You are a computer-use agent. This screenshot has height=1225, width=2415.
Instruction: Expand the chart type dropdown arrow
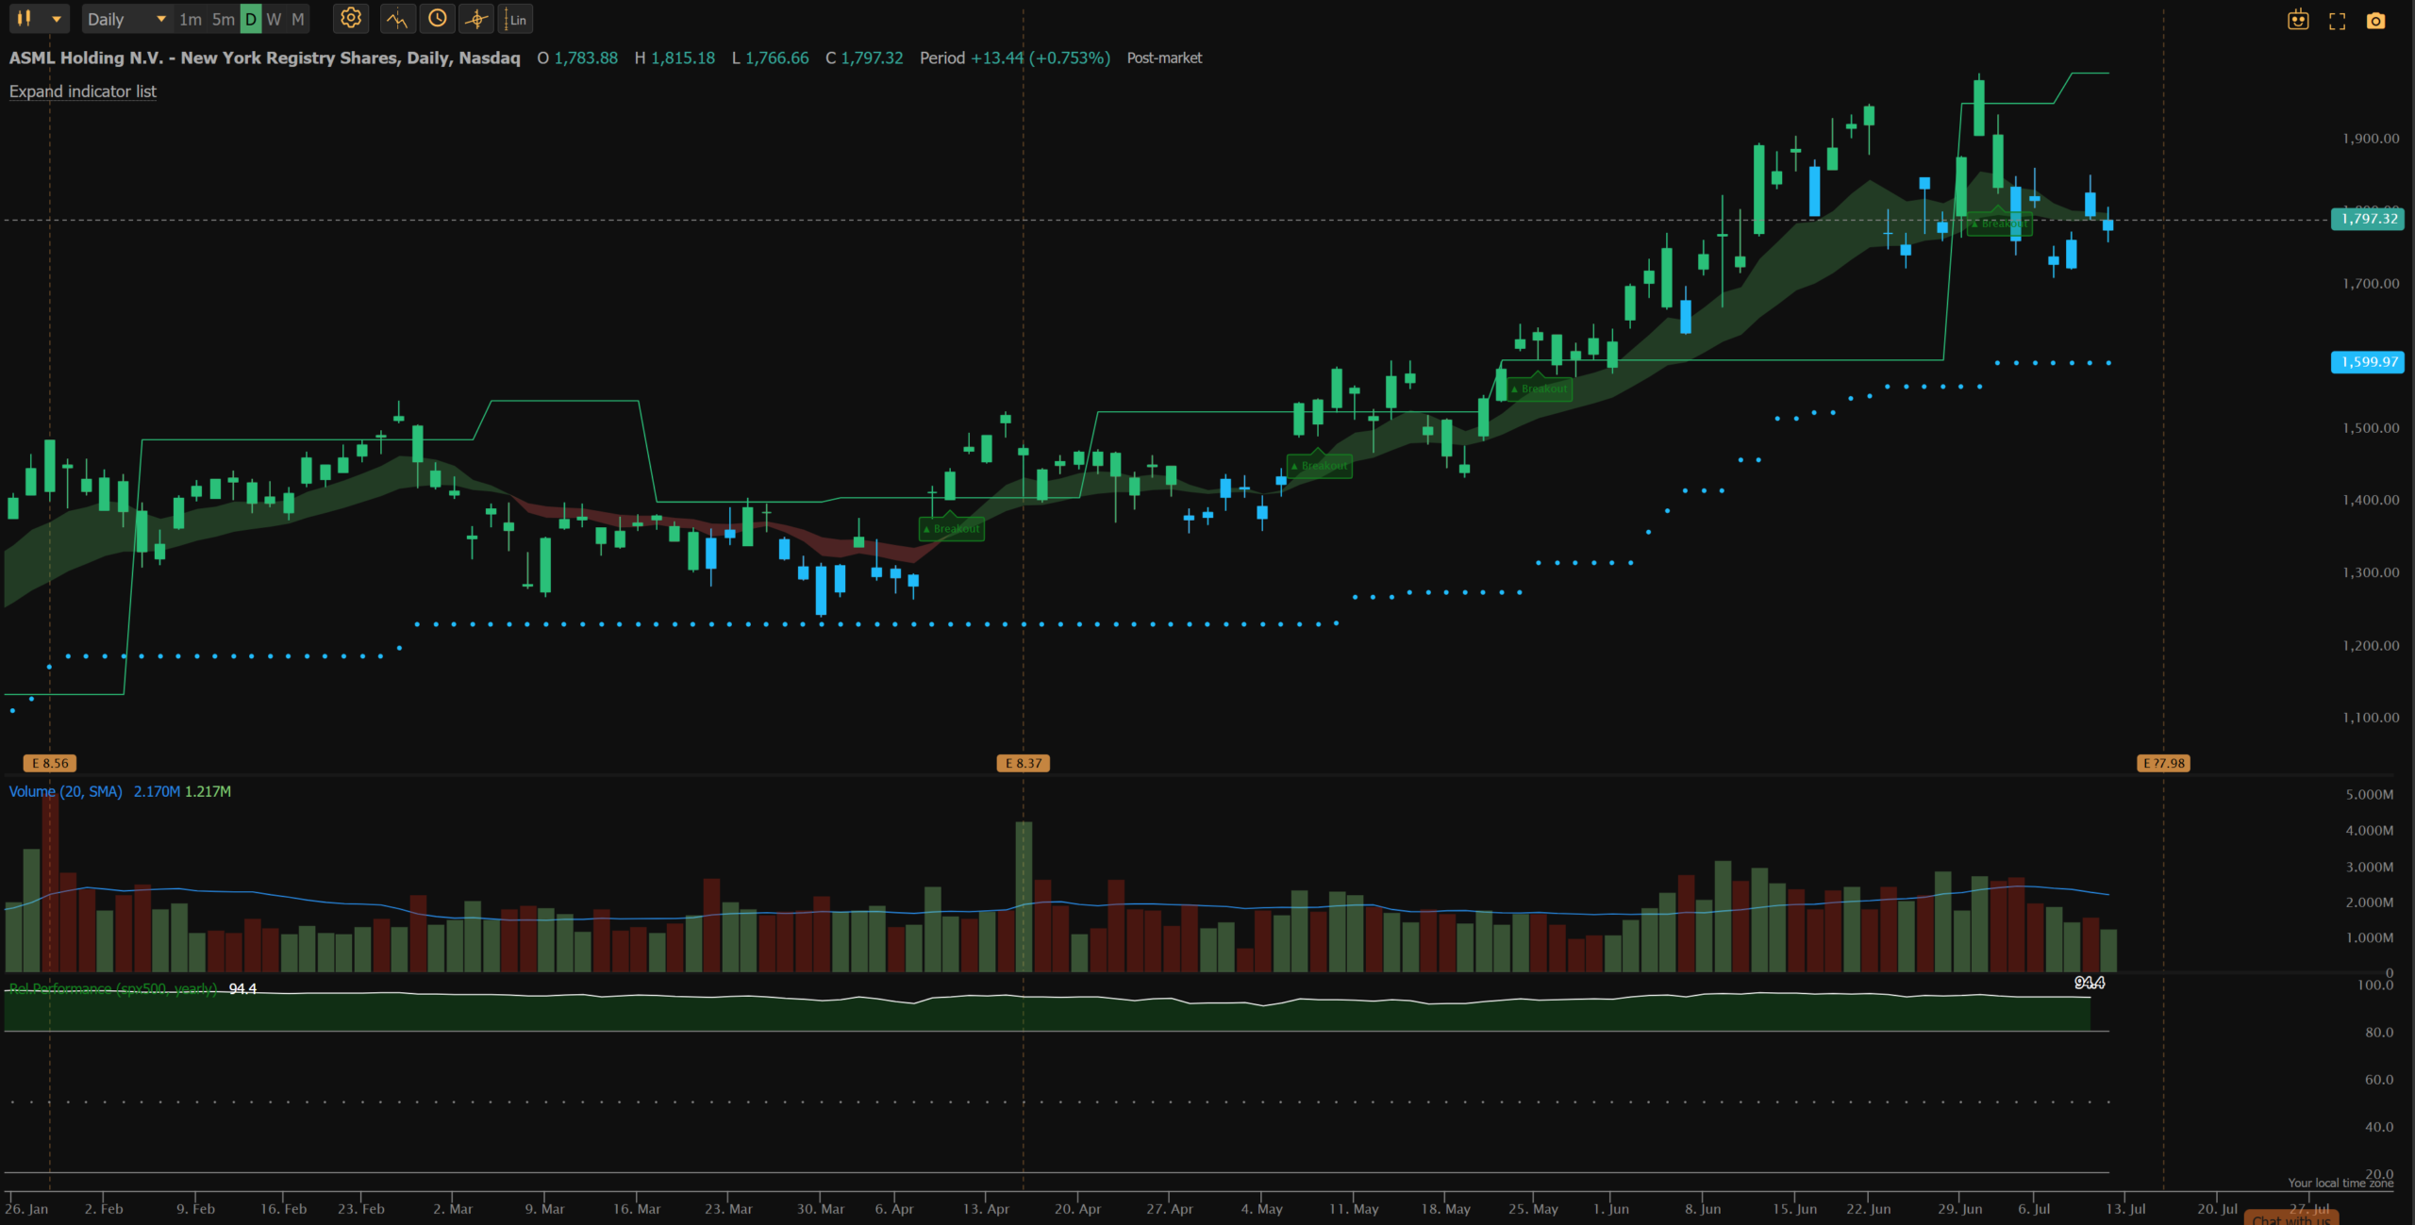[57, 19]
